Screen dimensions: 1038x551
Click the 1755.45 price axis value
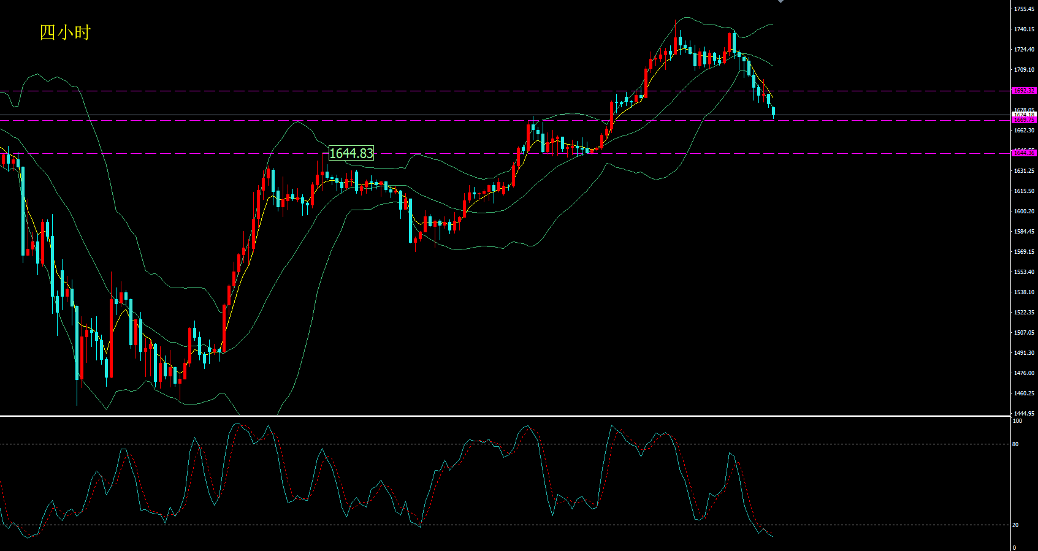click(1024, 9)
